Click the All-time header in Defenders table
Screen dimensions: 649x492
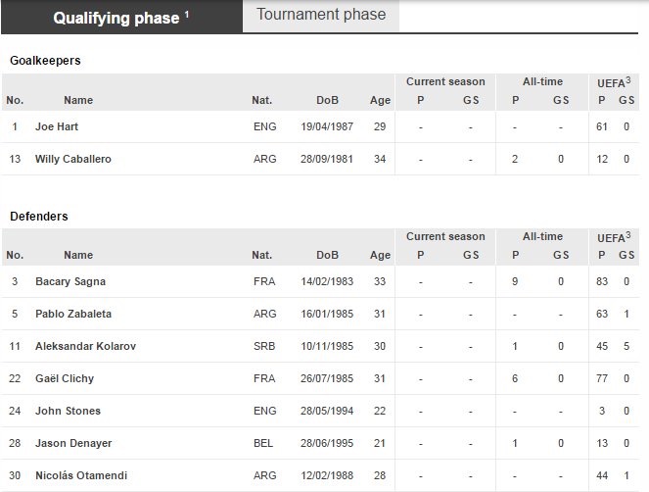tap(542, 236)
